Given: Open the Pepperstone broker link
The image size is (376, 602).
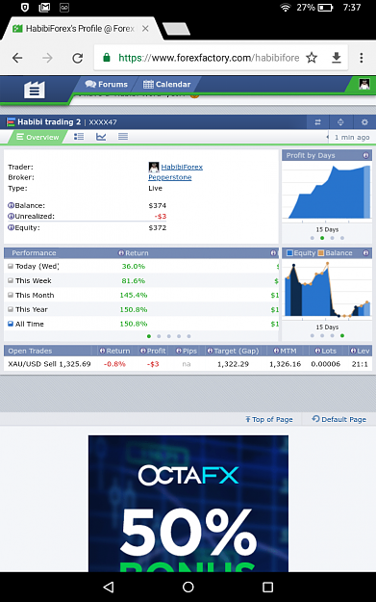Looking at the screenshot, I should tap(170, 177).
